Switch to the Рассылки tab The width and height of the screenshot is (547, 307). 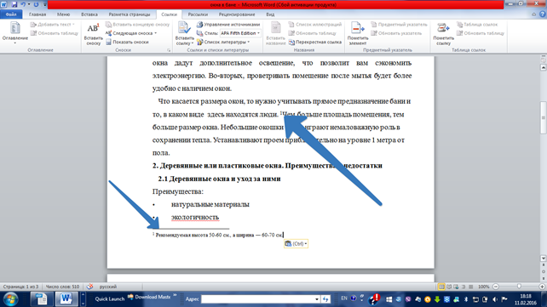(198, 14)
